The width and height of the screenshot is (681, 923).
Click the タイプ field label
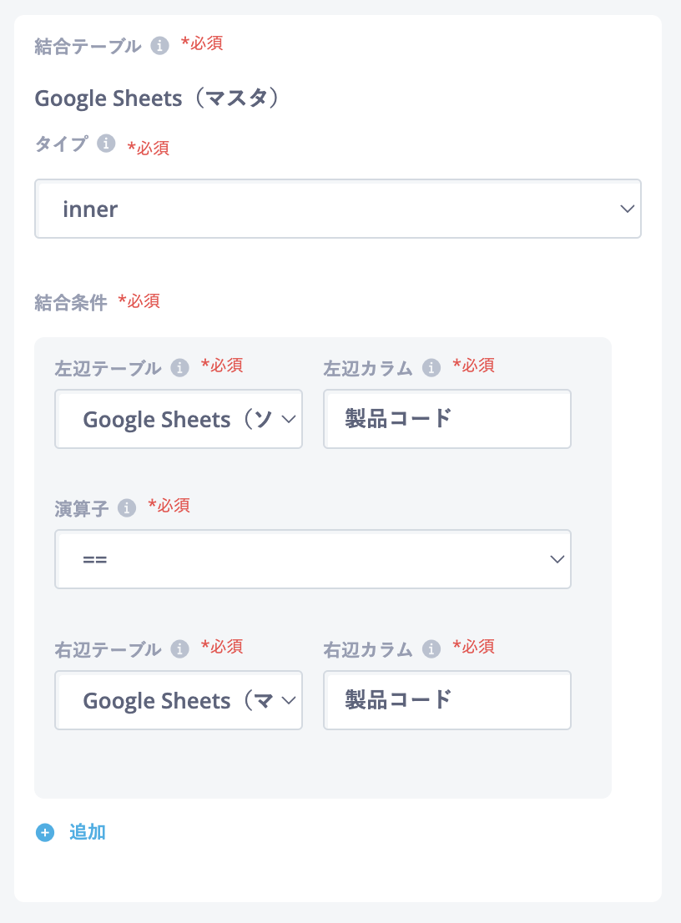(x=61, y=144)
